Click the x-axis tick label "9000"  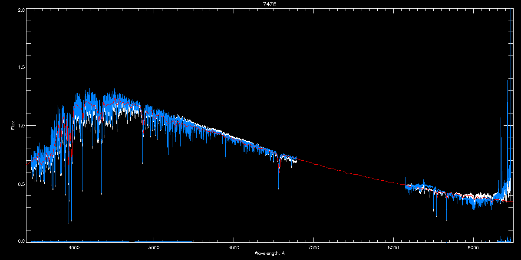click(x=473, y=247)
